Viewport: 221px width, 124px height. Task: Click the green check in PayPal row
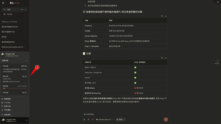[x=135, y=78]
